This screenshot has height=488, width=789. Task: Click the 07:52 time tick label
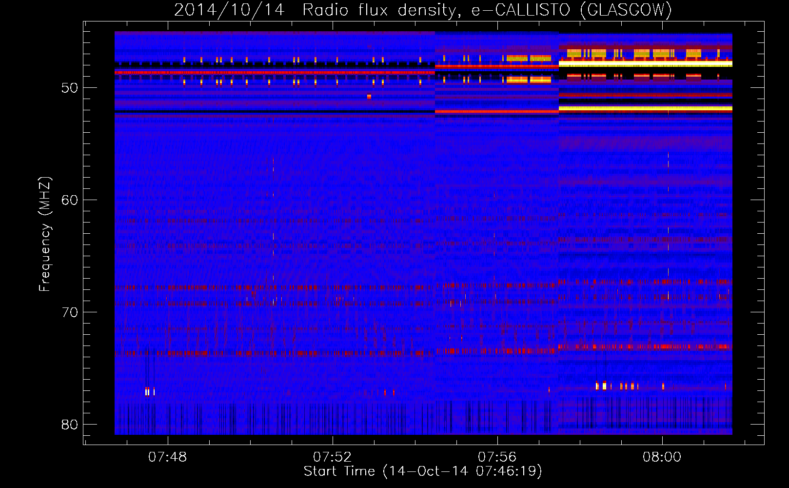tap(333, 457)
